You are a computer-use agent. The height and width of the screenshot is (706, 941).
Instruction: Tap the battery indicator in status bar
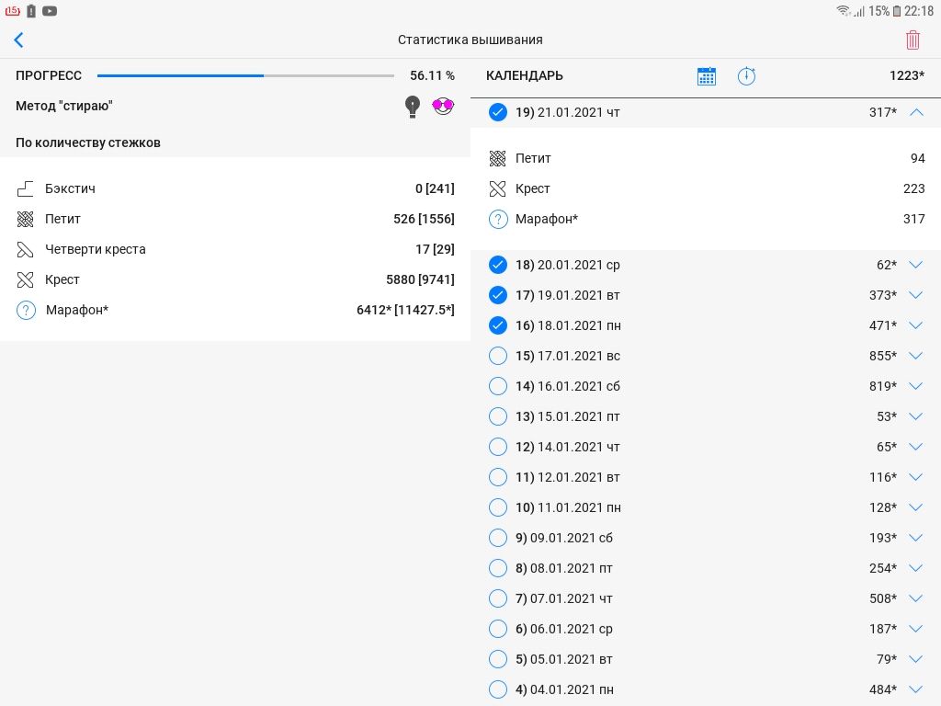pyautogui.click(x=897, y=11)
